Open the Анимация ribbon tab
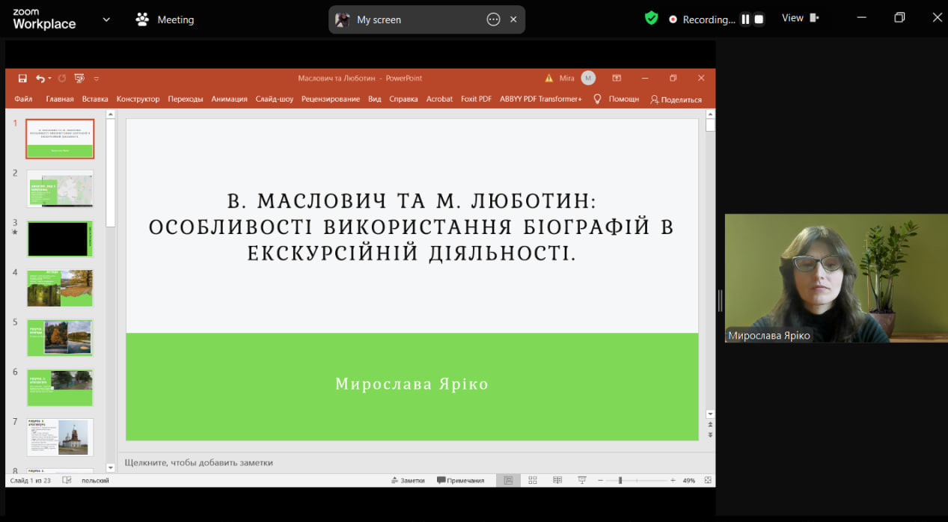The width and height of the screenshot is (948, 522). coord(229,99)
